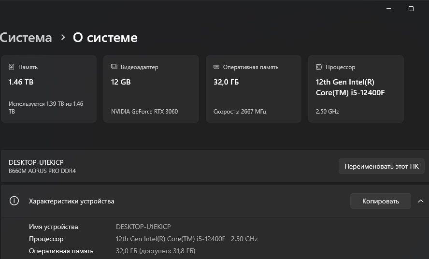Copy device specs with Копировать button

click(381, 201)
